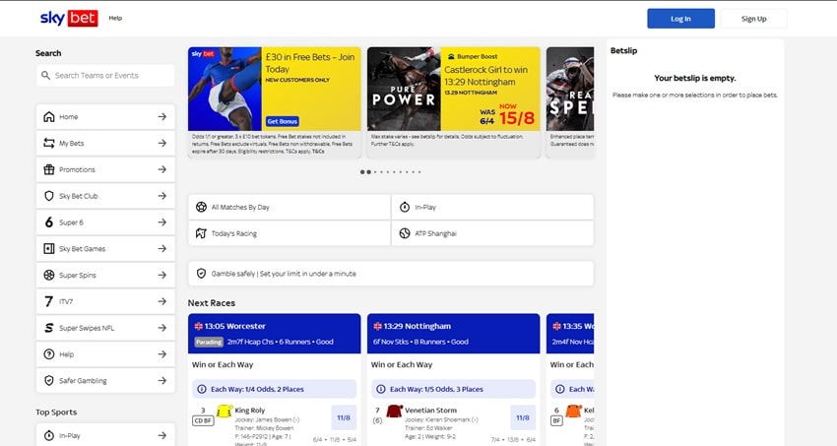Click the In-Play stopwatch icon in Top Sports
Viewport: 837px width, 446px height.
click(48, 435)
